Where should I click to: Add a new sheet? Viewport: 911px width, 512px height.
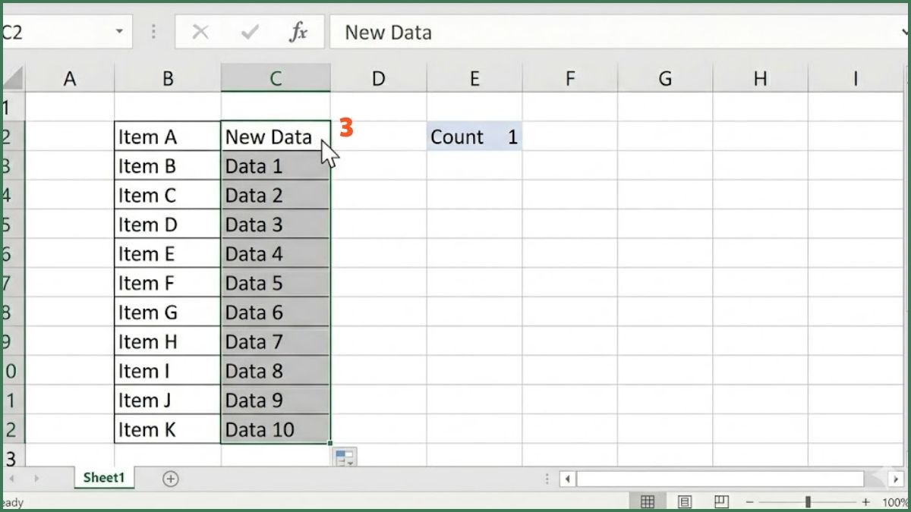coord(171,478)
